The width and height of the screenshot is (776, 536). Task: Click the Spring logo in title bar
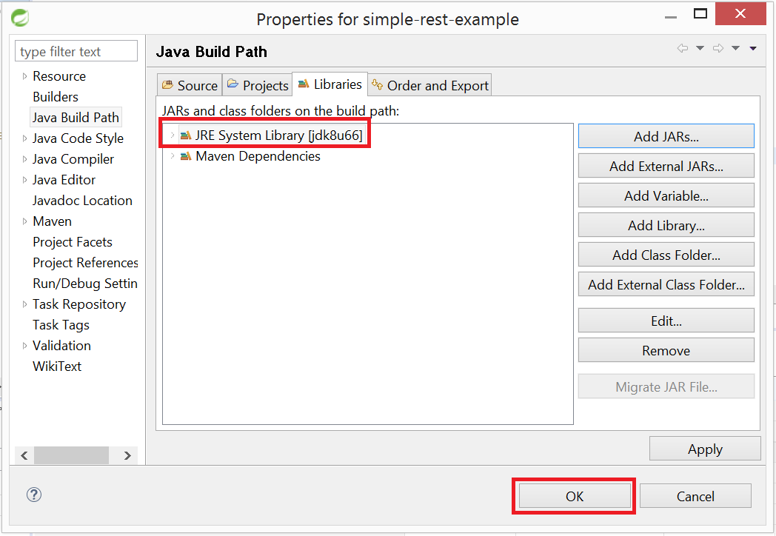(20, 18)
